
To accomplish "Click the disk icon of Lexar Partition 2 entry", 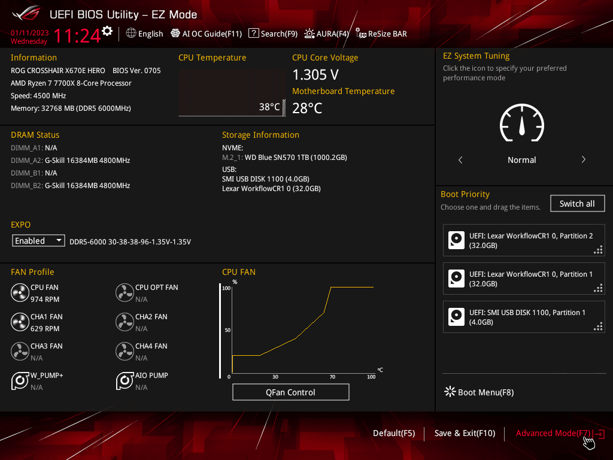I will click(456, 240).
